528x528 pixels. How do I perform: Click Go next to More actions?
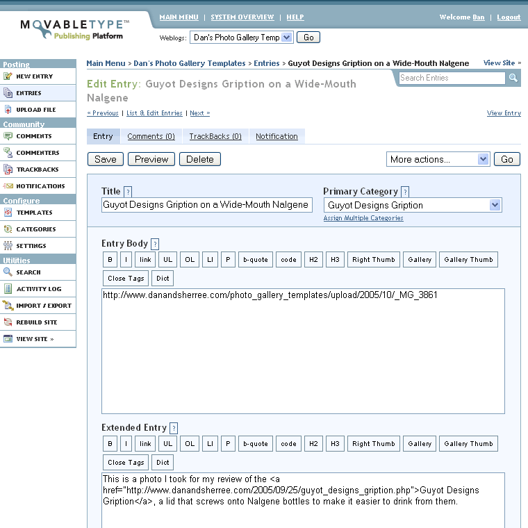[x=506, y=159]
